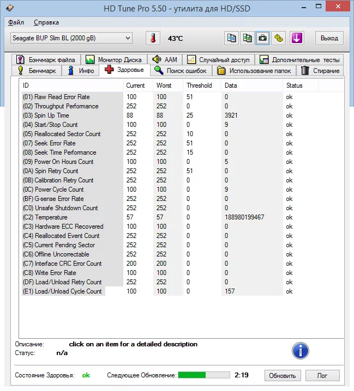Open the drive selection dropdown
The image size is (354, 391).
click(71, 38)
